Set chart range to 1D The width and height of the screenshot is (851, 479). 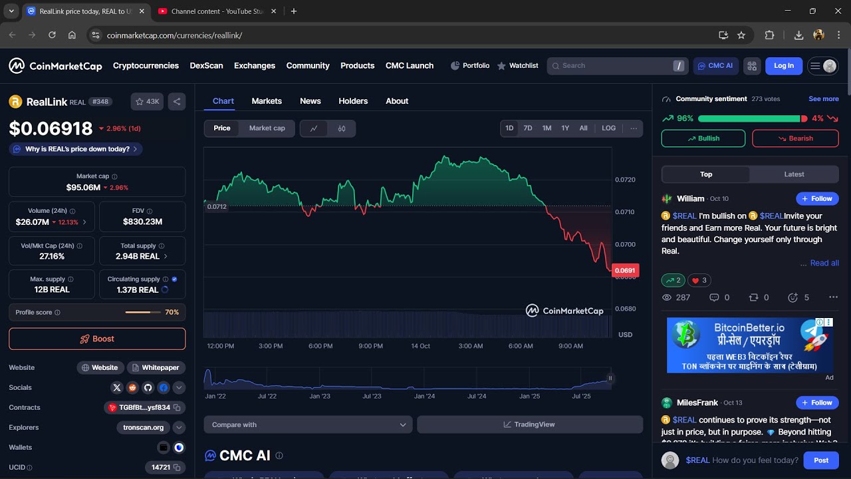[509, 128]
